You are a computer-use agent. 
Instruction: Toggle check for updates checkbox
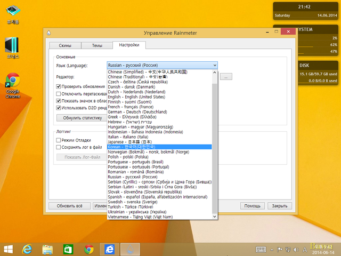click(x=58, y=86)
